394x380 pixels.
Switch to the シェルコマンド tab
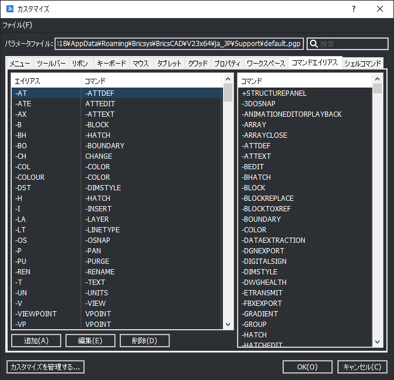tap(362, 63)
